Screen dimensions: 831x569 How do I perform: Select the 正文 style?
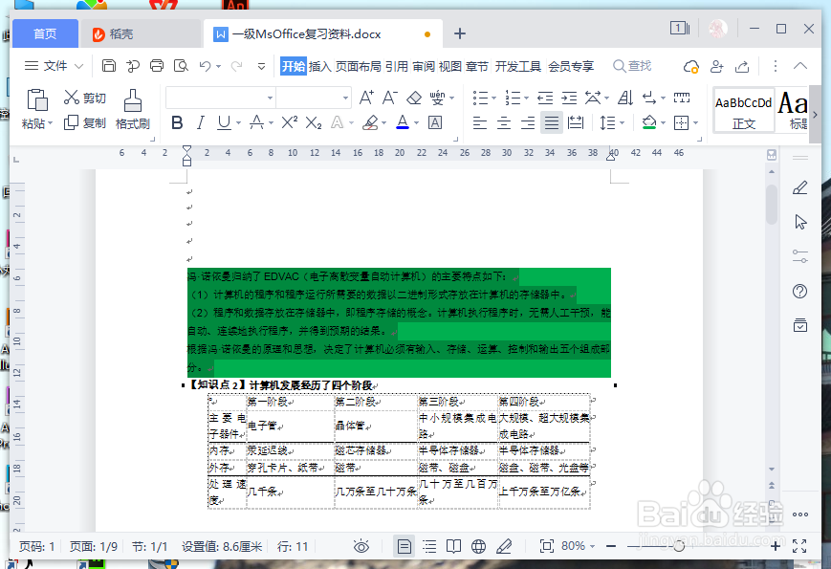pos(743,111)
